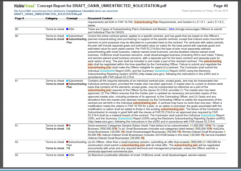Viewport: 241px width, 171px height.
Task: Click the 'Category' column header
Action: click(51, 18)
